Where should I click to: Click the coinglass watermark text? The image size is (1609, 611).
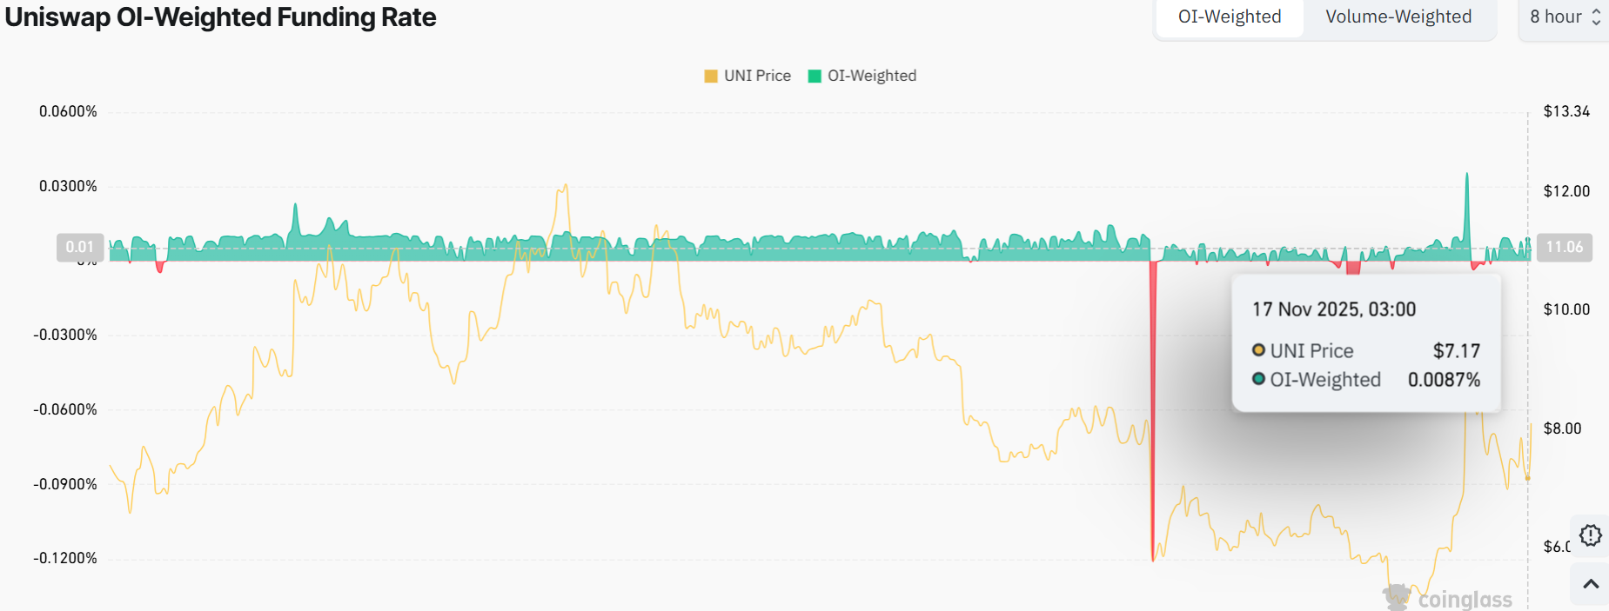tap(1465, 600)
